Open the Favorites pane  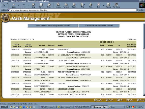point(66,6)
